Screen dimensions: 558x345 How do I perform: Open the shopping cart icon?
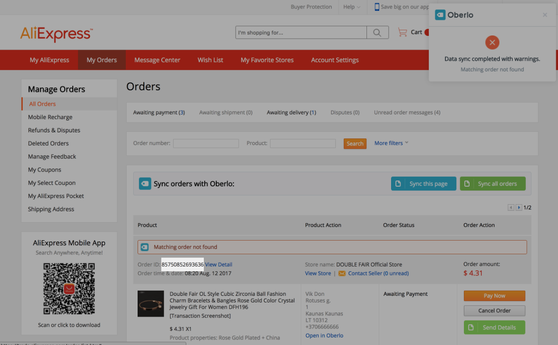[402, 32]
